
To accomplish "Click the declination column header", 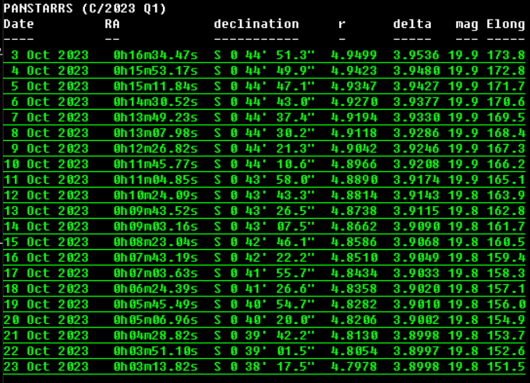I will [256, 24].
